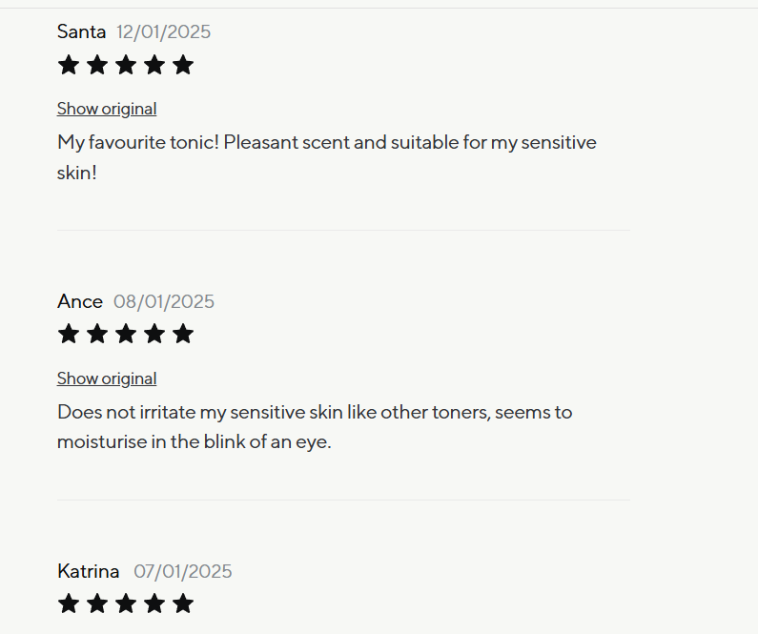Click the third star in Santa's rating
Screen dimensions: 758x634
(126, 65)
